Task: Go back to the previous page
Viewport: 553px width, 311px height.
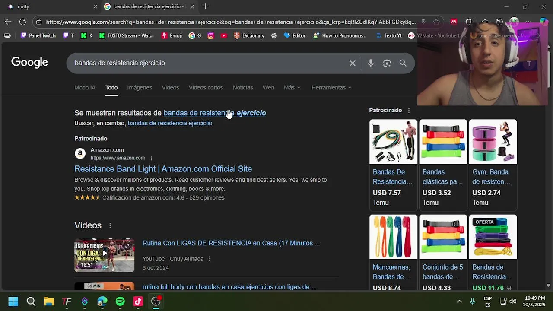Action: (x=8, y=22)
